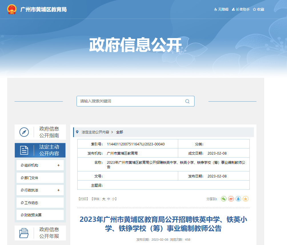Expand the 组织机构 plus sign
This screenshot has height=245, width=287.
tap(59, 165)
